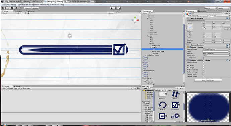231x126 pixels.
Task: Select the Scale tool
Action: tap(16, 8)
